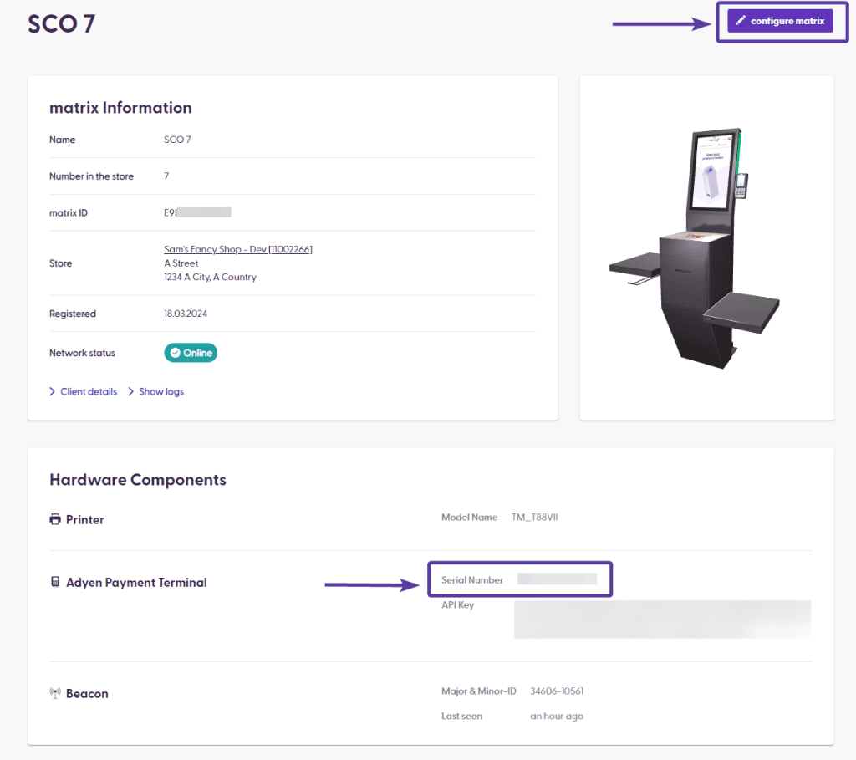This screenshot has height=760, width=856.
Task: Click the registered date 18.03.2024
Action: 186,314
